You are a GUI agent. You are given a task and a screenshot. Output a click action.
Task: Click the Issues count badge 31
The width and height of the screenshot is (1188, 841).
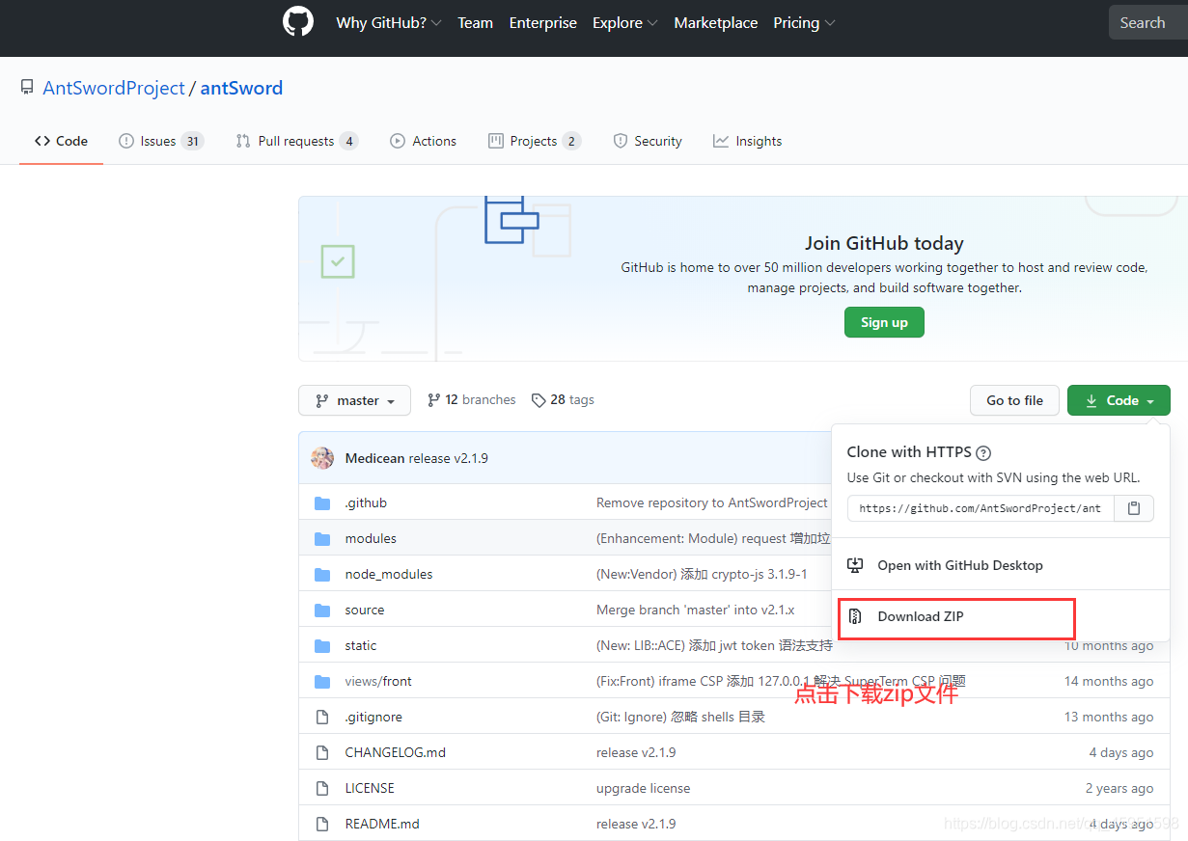193,141
